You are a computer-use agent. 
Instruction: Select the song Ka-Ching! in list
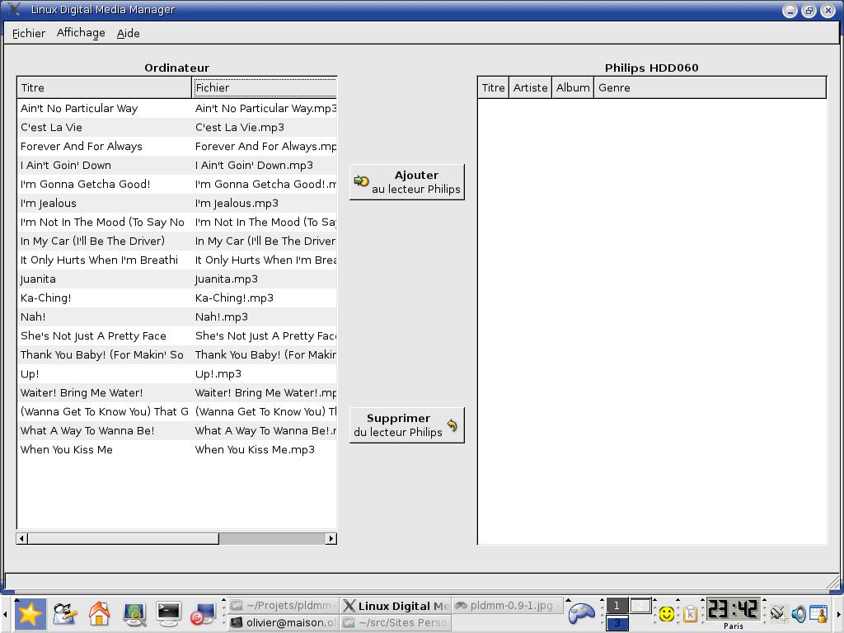(46, 298)
